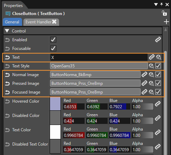Add a new tab with the plus button
171x155 pixels.
coord(166,22)
